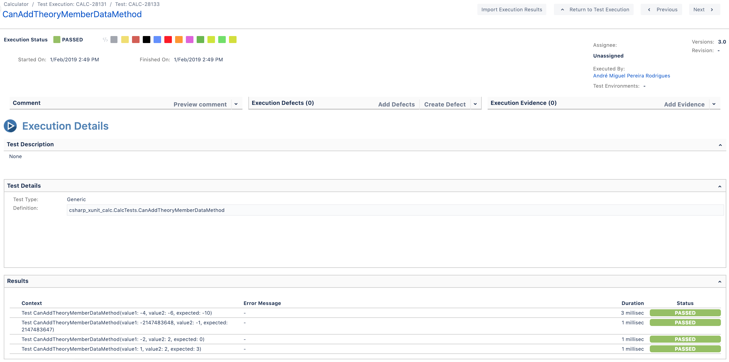
Task: Click the Error Message column header
Action: click(262, 303)
